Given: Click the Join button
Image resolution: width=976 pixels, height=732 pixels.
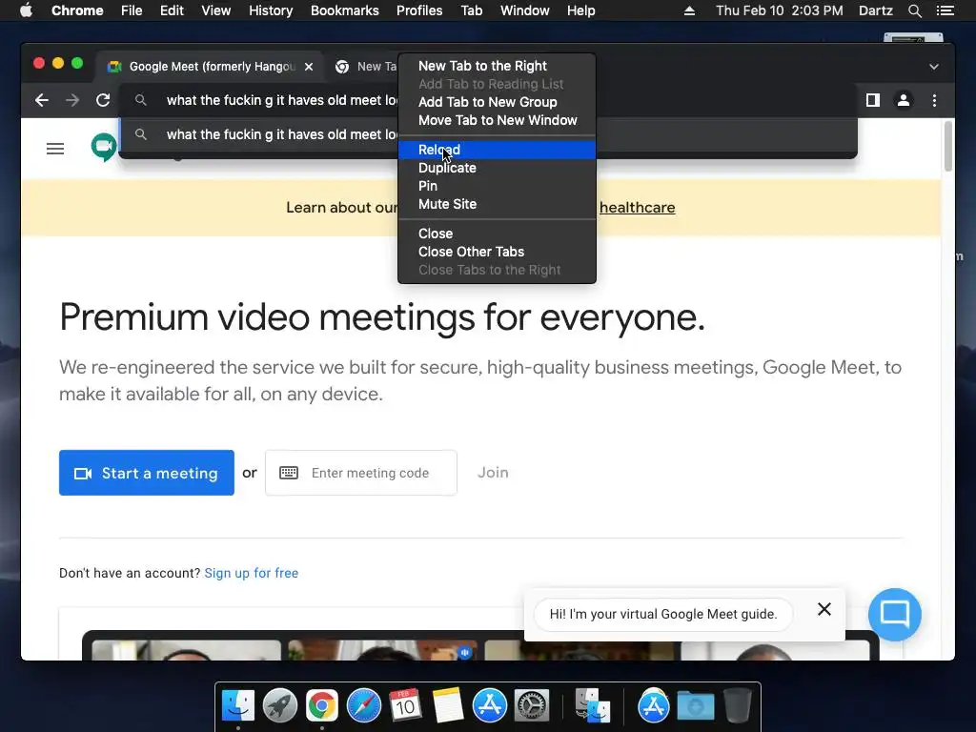Looking at the screenshot, I should coord(493,473).
